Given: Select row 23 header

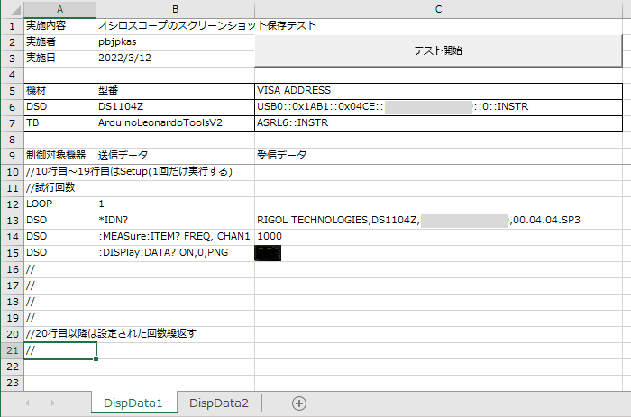Looking at the screenshot, I should tap(12, 383).
